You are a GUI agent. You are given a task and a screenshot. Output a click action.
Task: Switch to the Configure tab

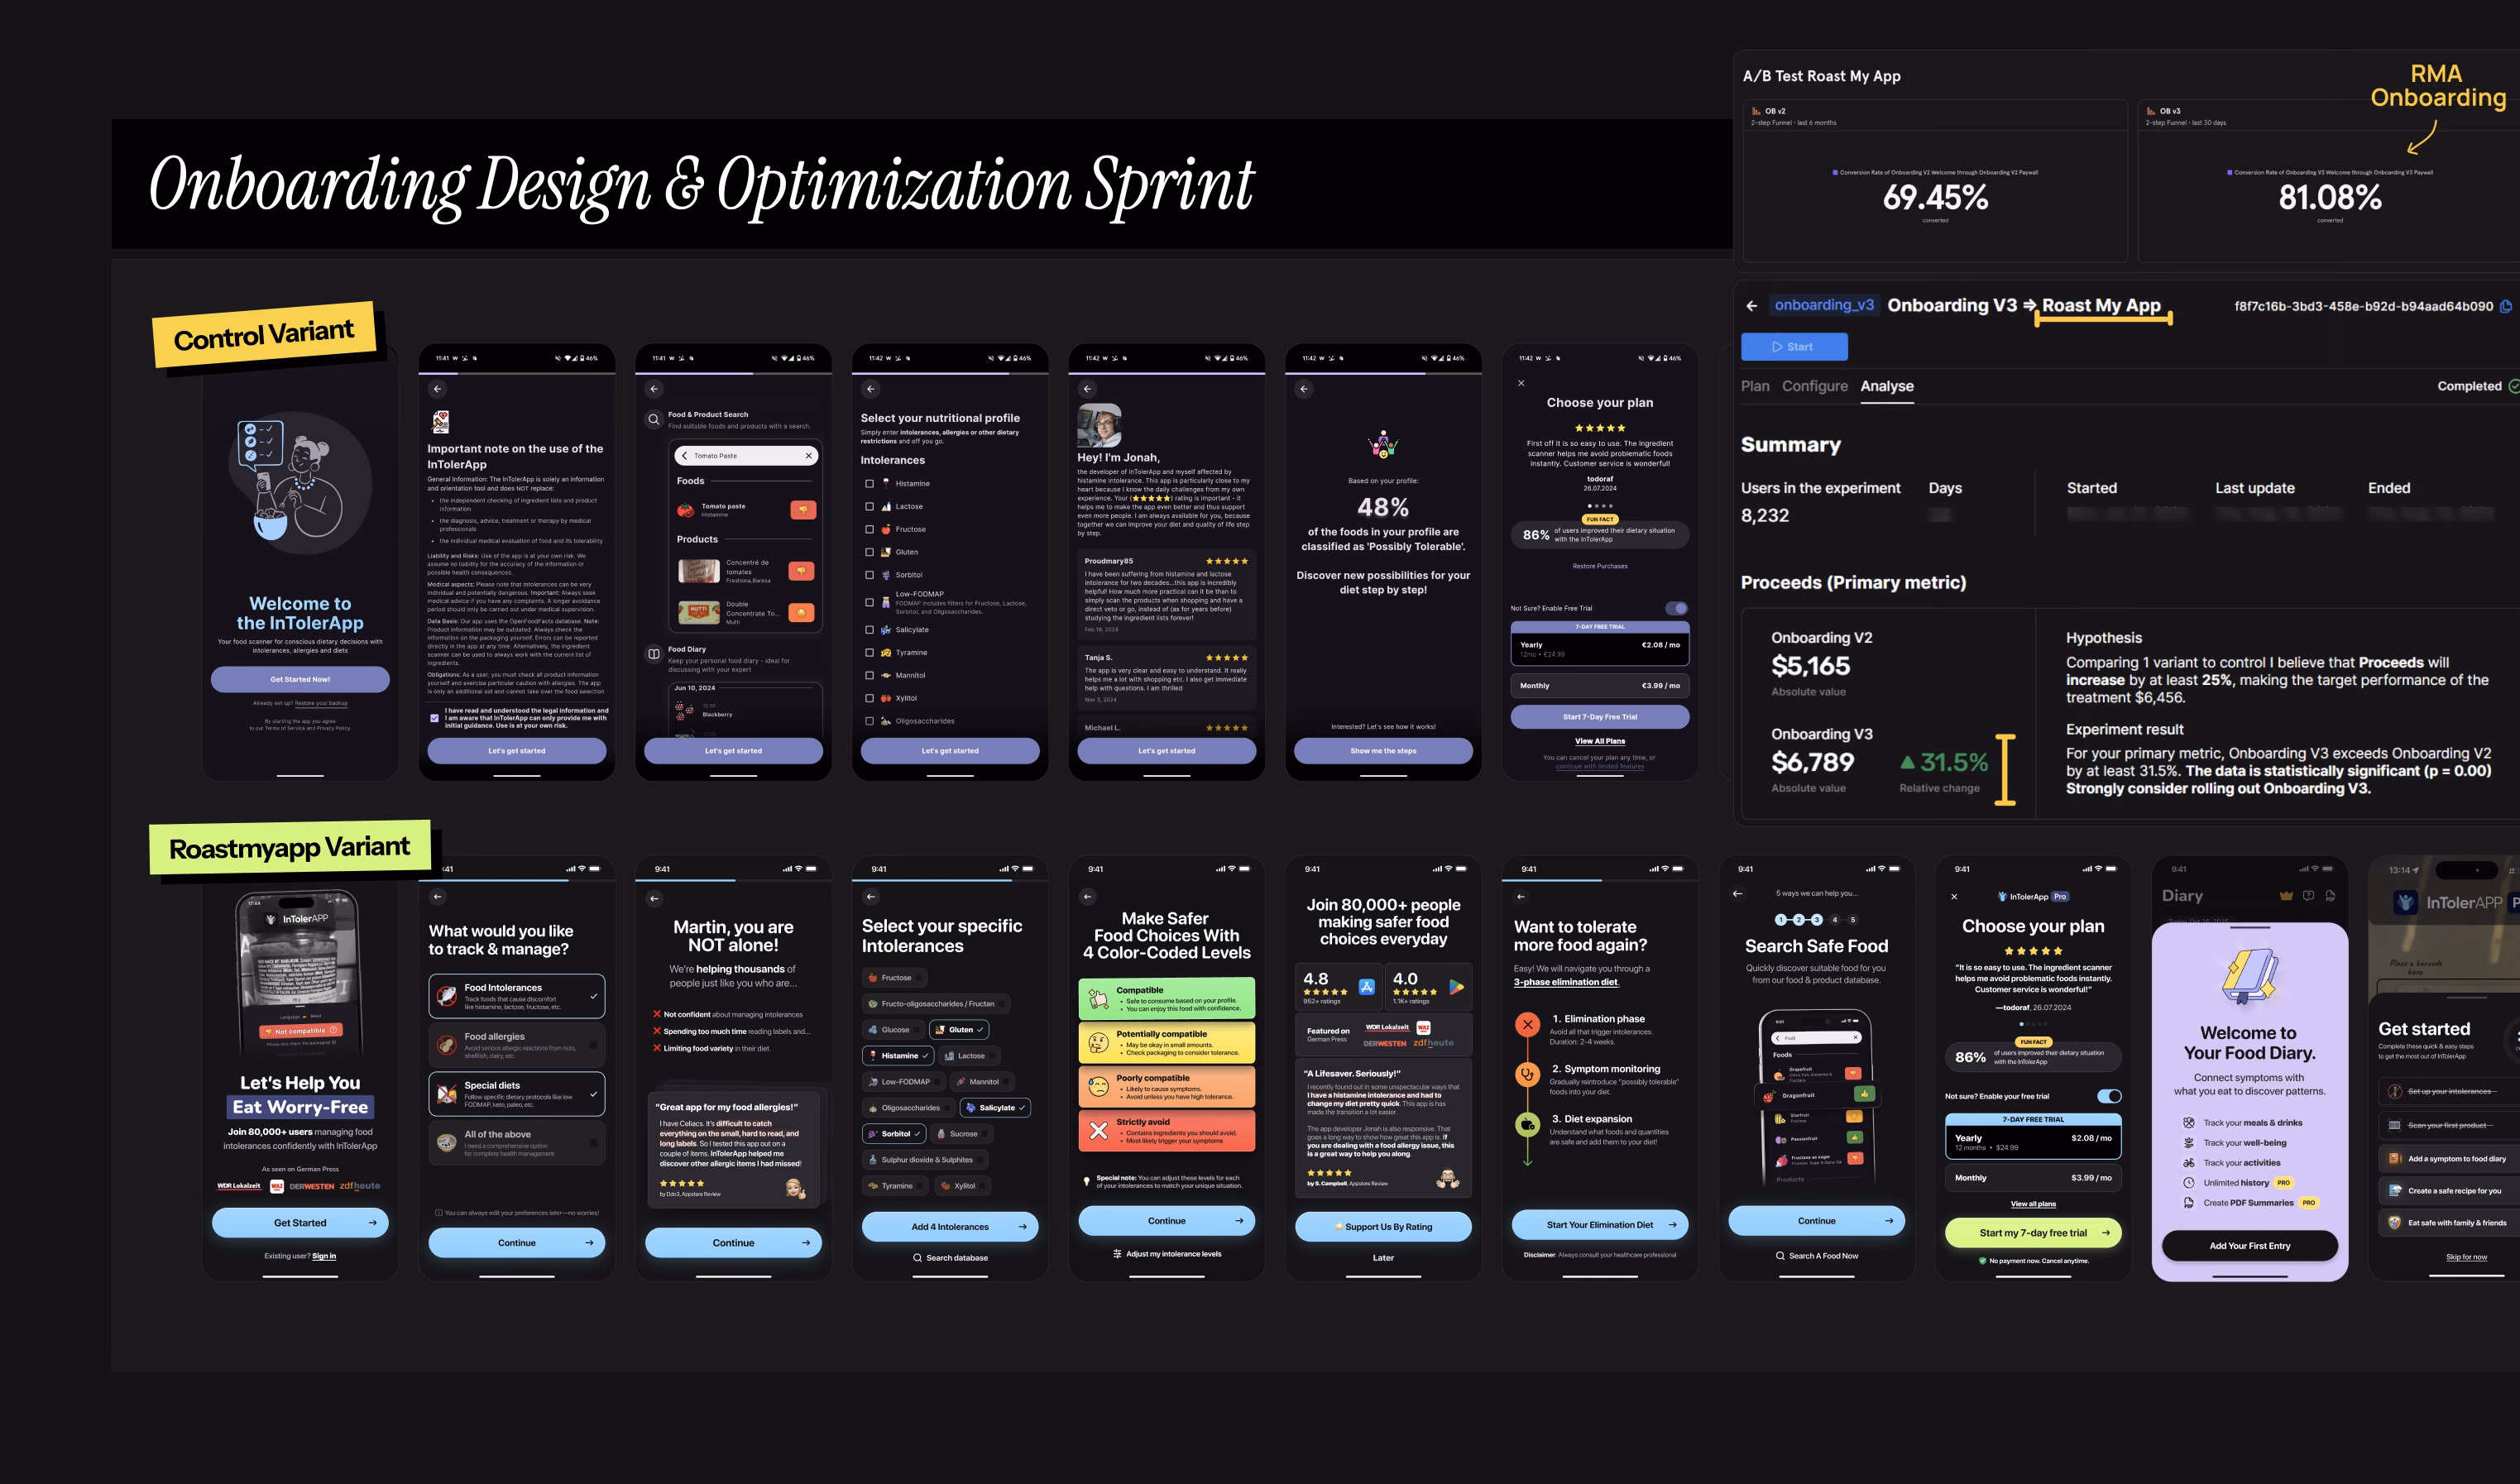(1815, 386)
